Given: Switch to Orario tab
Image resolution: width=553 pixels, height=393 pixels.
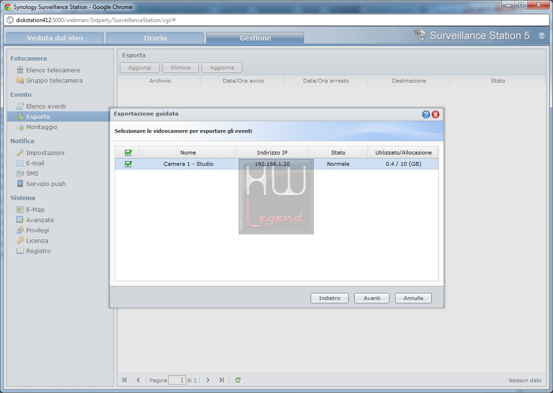Looking at the screenshot, I should coord(155,38).
